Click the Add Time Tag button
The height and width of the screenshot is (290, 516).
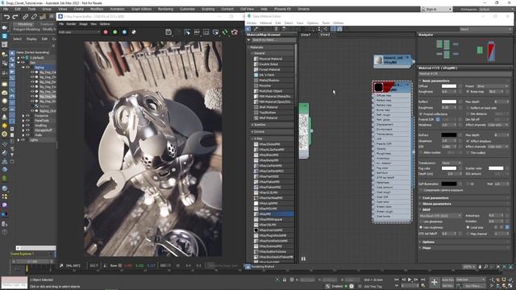tap(372, 287)
